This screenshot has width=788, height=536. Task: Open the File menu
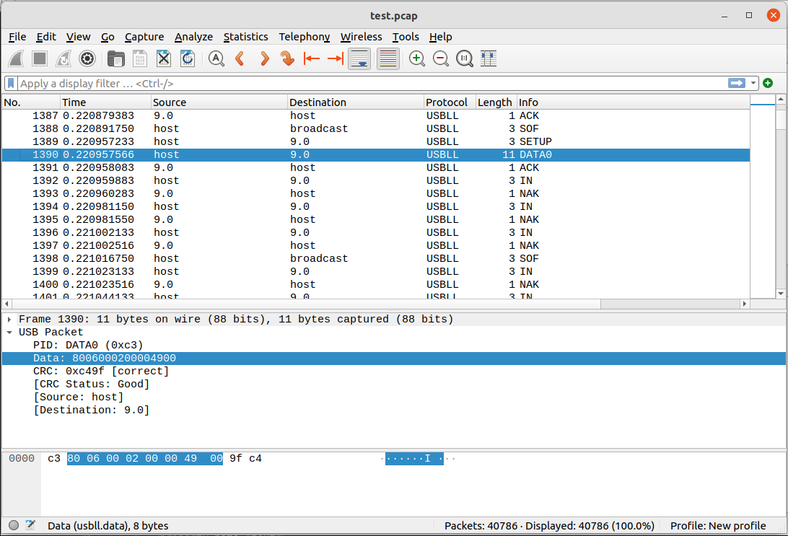point(17,37)
